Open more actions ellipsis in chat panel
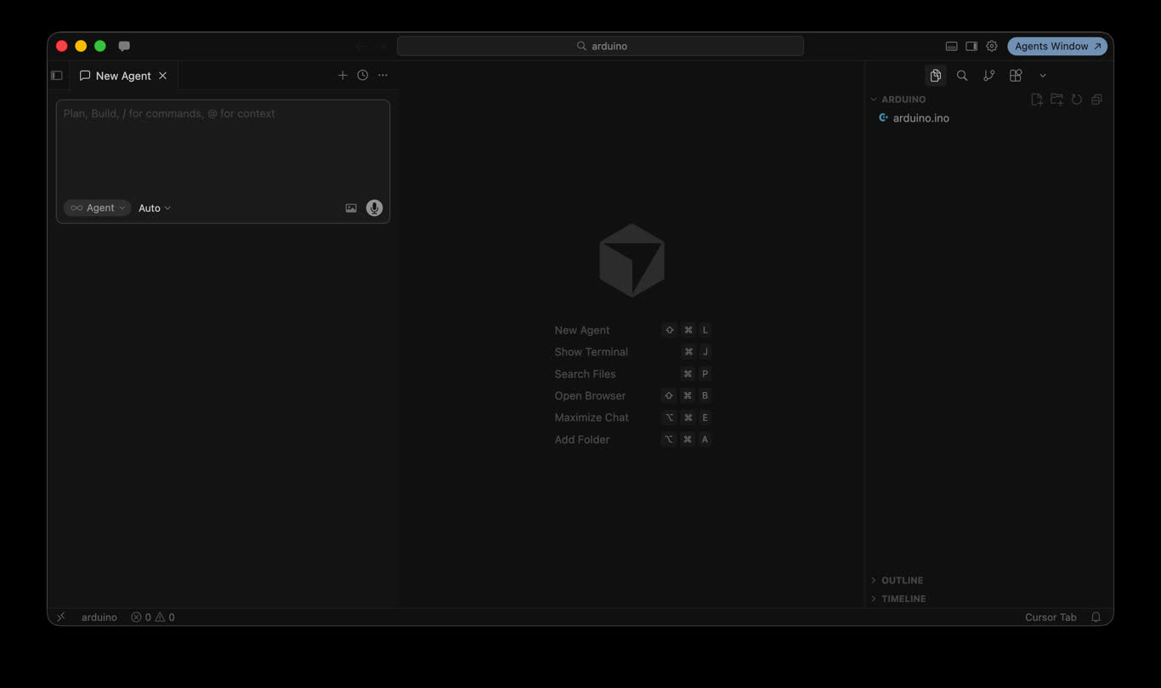 click(x=382, y=76)
